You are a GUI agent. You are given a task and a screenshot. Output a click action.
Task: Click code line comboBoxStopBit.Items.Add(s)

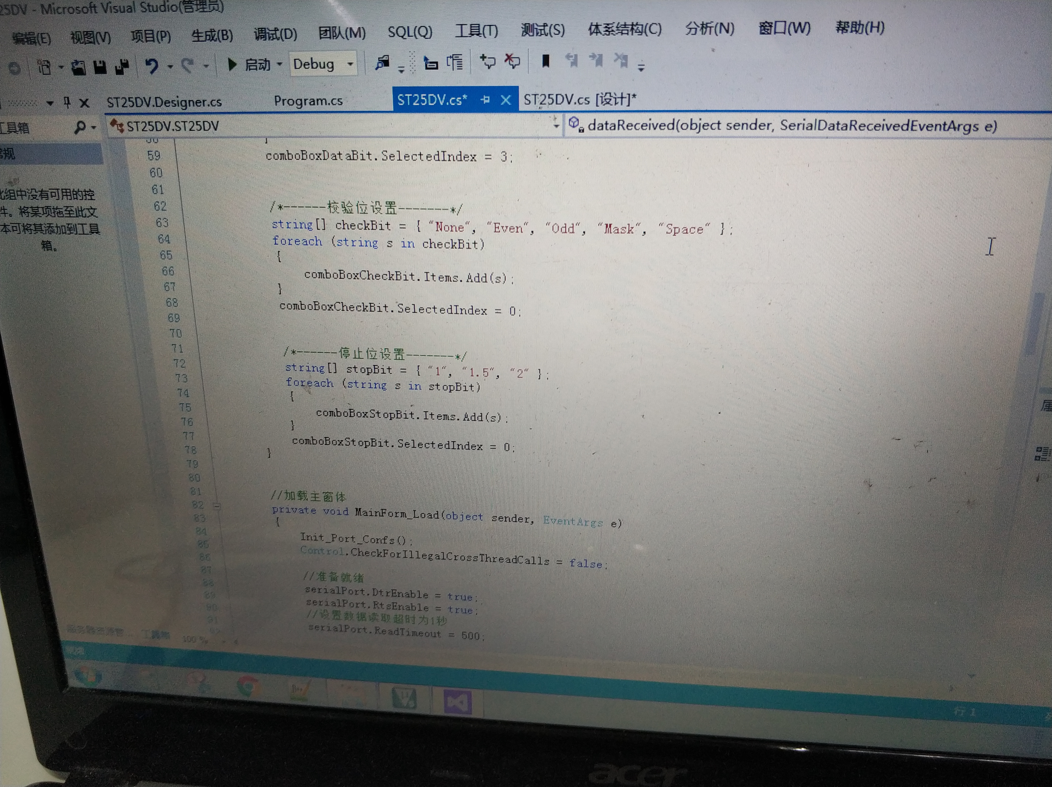click(412, 415)
